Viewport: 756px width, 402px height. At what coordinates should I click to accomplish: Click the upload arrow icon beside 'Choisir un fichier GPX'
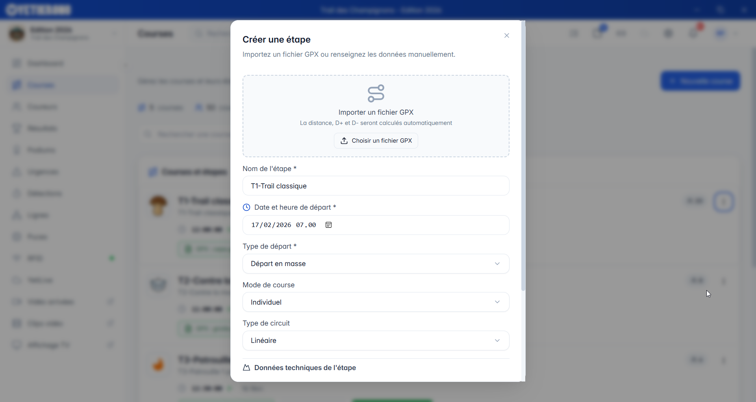point(344,141)
